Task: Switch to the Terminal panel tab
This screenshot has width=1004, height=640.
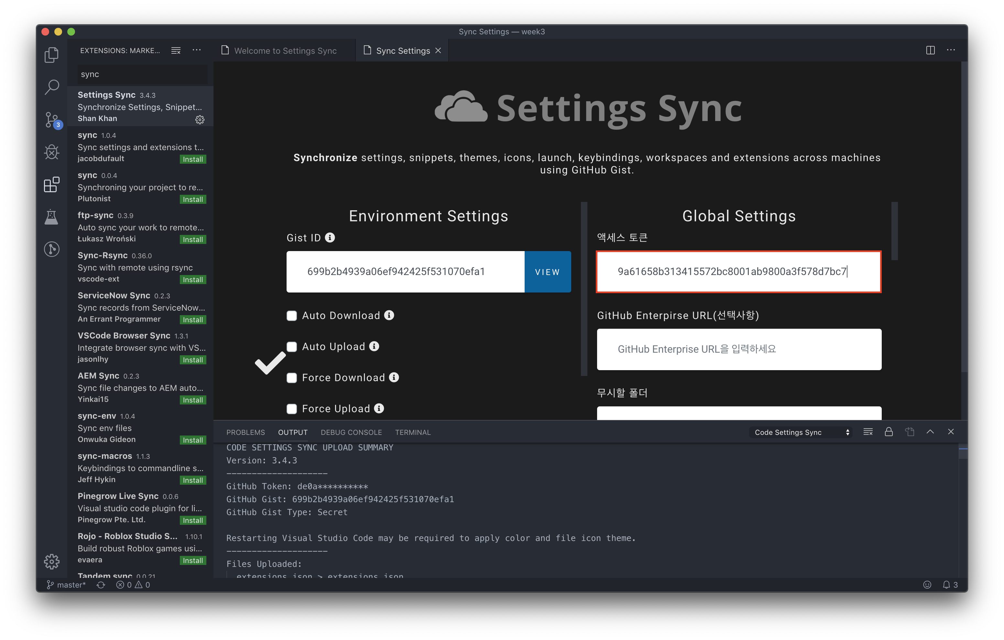Action: click(x=412, y=432)
